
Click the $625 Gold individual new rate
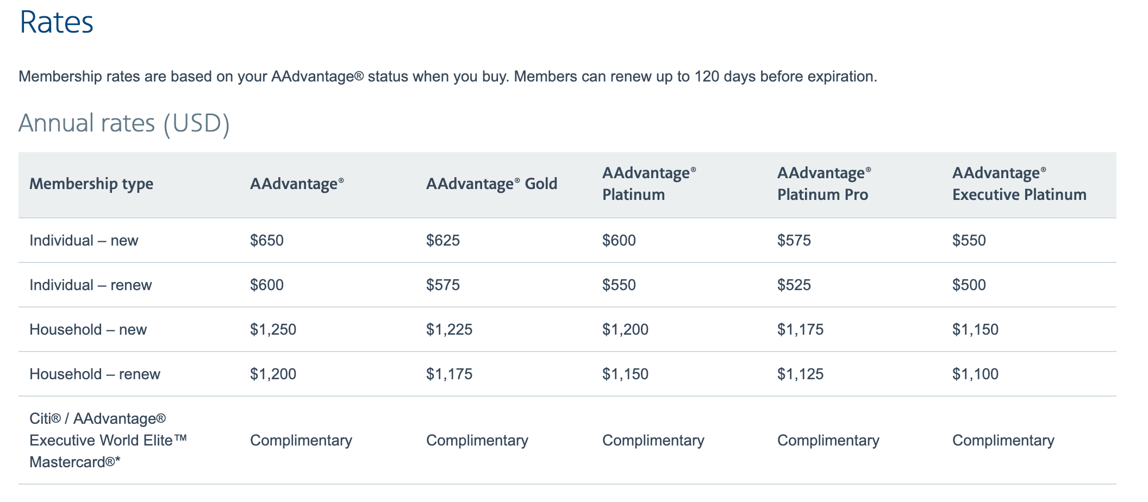point(443,241)
